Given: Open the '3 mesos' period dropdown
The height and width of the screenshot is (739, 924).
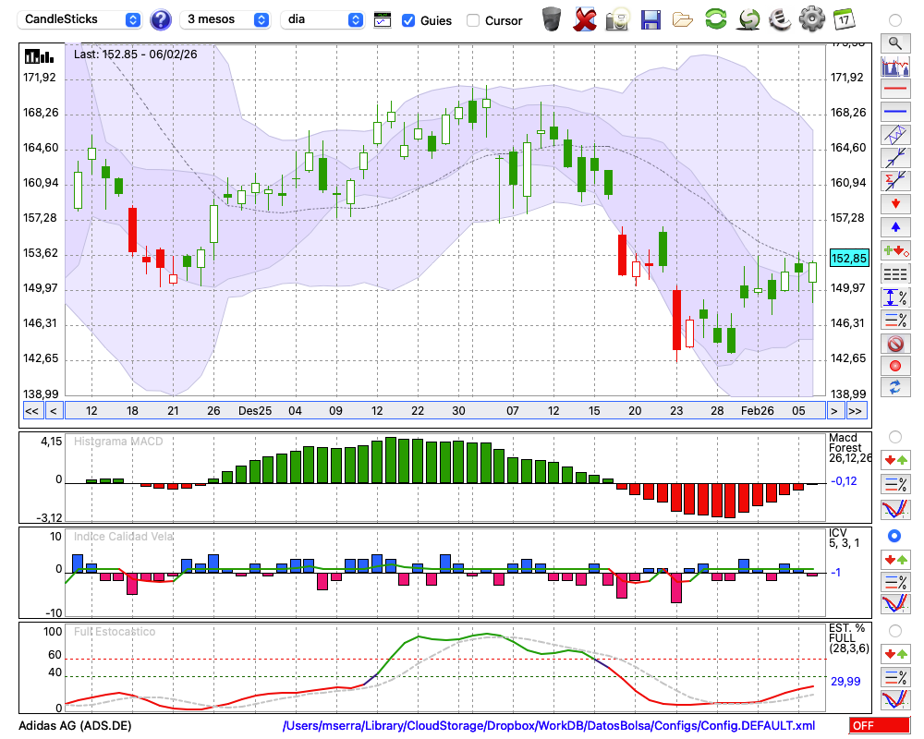Looking at the screenshot, I should coord(225,19).
